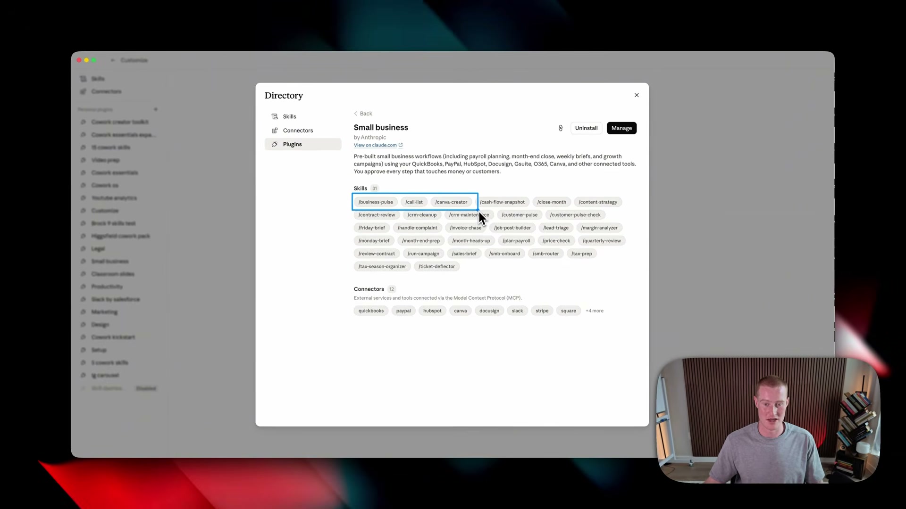Select the /call-list skill chip
The image size is (906, 509).
414,202
